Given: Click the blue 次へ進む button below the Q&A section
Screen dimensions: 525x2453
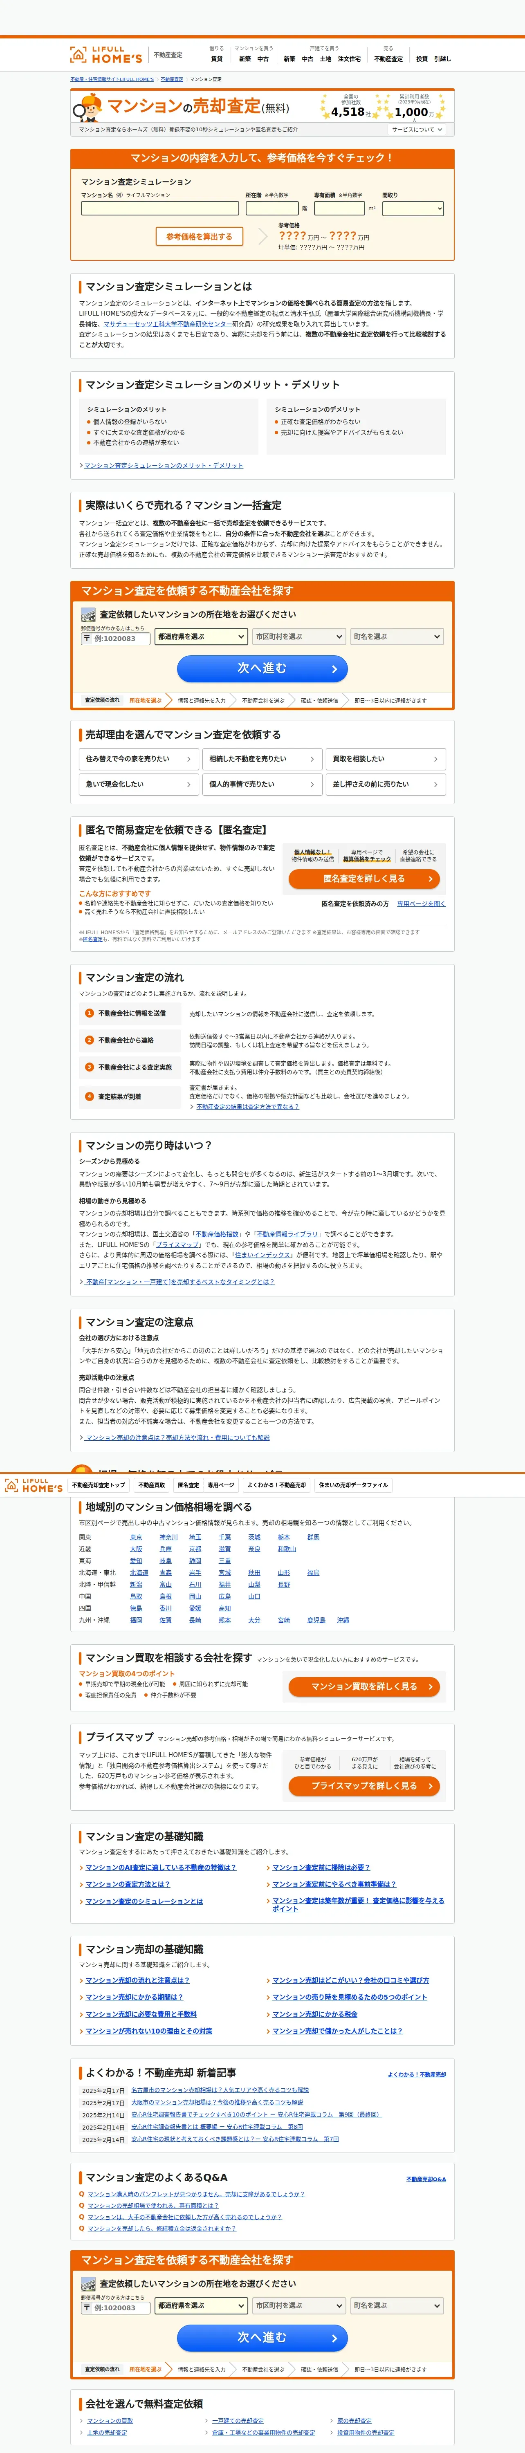Looking at the screenshot, I should [262, 2337].
